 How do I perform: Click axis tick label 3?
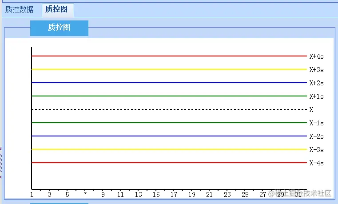pos(50,195)
